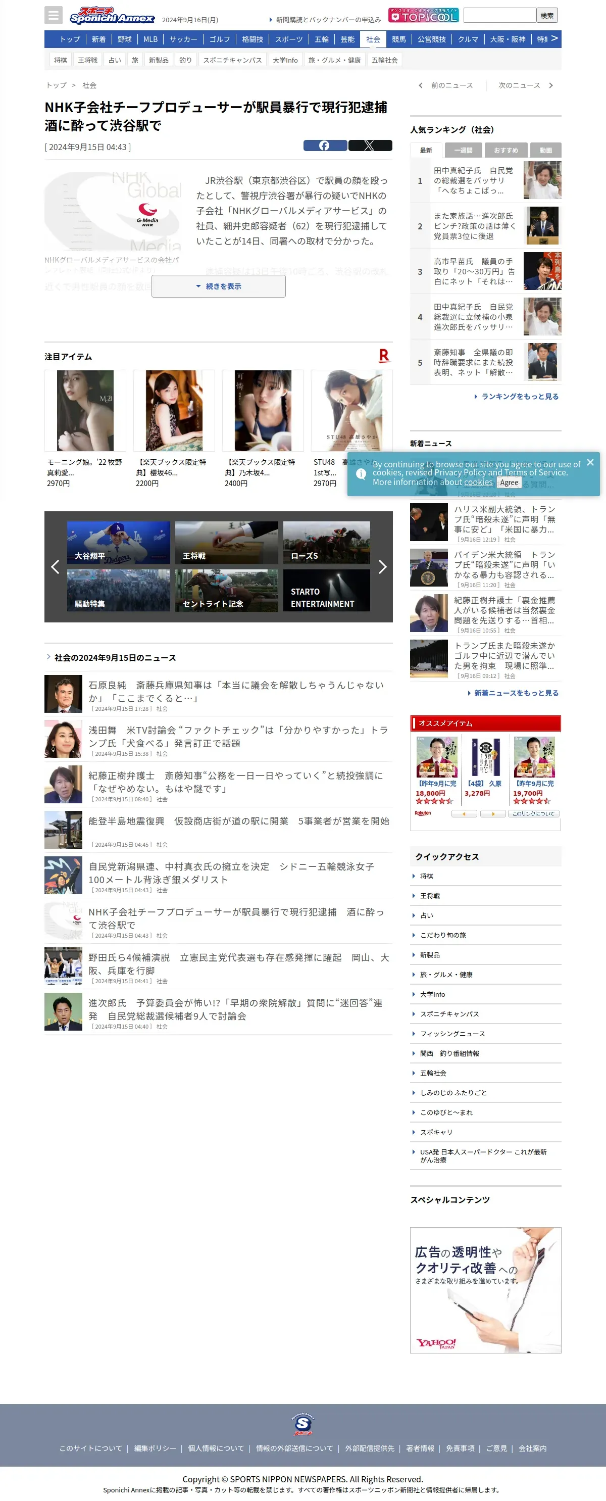Viewport: 606px width, 1501px height.
Task: Switch ranking to 動画 tab
Action: 546,151
